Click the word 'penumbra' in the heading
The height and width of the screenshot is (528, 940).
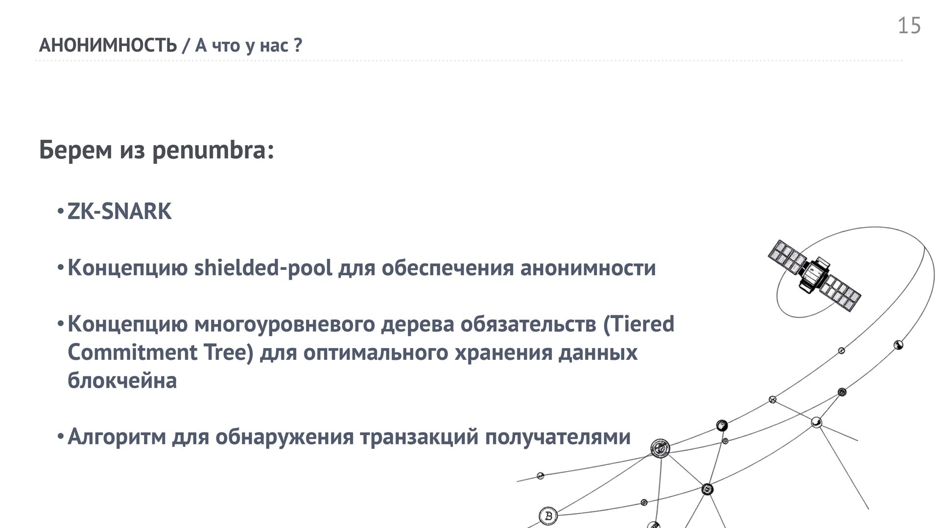pyautogui.click(x=209, y=151)
